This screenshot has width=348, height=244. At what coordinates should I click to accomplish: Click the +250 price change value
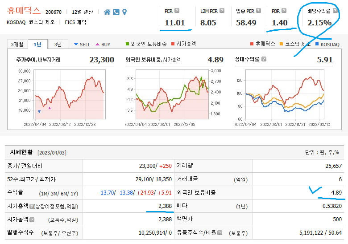click(x=166, y=166)
